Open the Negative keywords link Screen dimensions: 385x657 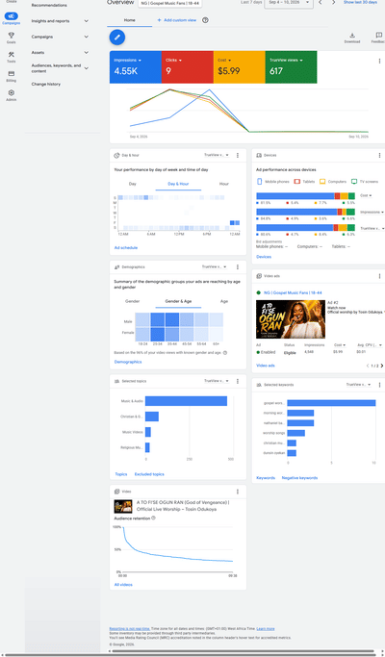click(299, 478)
